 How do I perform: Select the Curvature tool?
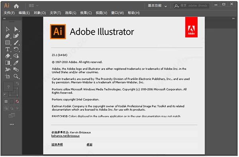pyautogui.click(x=16, y=36)
